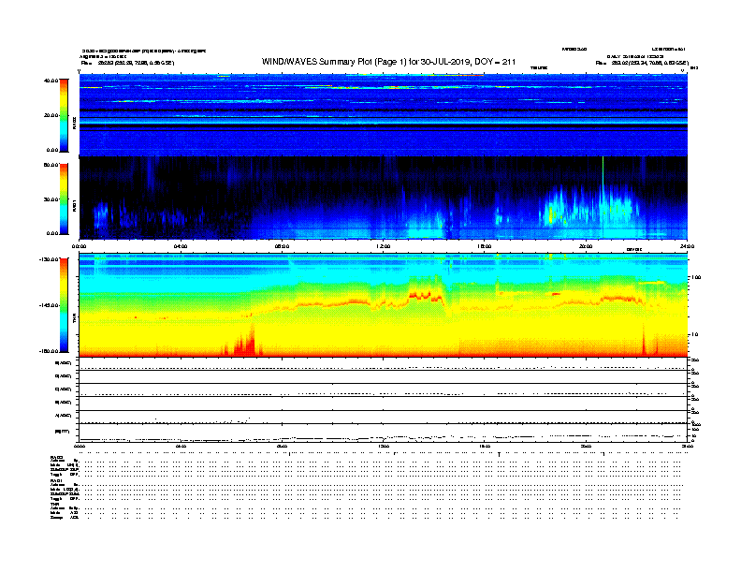This screenshot has height=573, width=741.
Task: Click the 08:00 tick under RAD1 spectrogram
Action: coord(282,246)
